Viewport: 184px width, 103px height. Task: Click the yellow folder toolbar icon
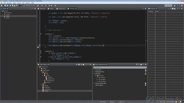[15, 5]
